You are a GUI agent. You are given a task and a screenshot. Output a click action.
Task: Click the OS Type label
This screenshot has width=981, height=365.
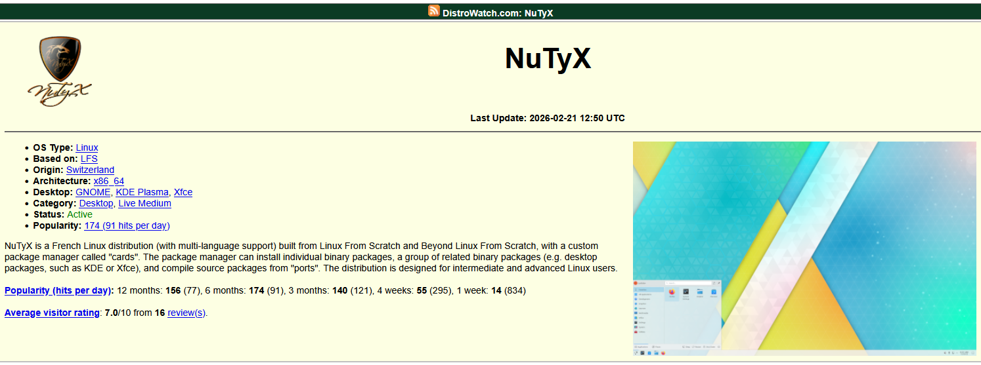53,147
